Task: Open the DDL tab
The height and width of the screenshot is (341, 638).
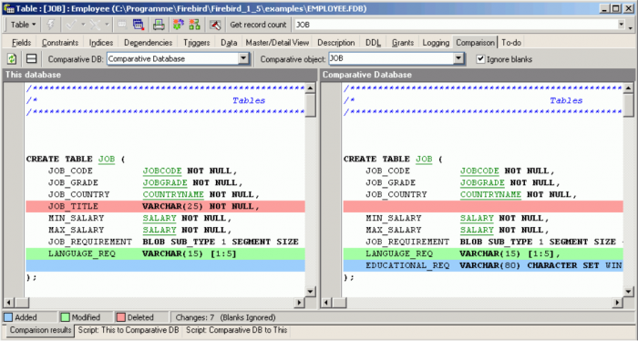Action: click(373, 42)
